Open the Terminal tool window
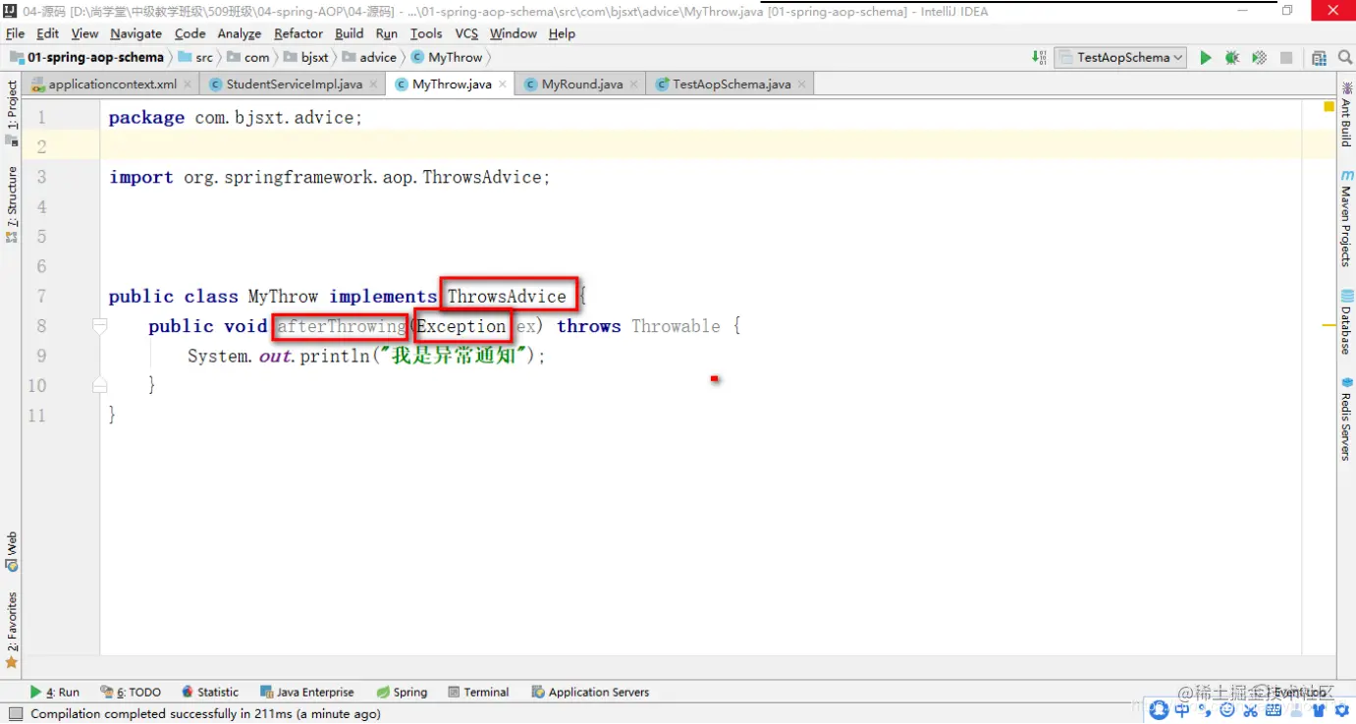The image size is (1356, 724). point(478,693)
